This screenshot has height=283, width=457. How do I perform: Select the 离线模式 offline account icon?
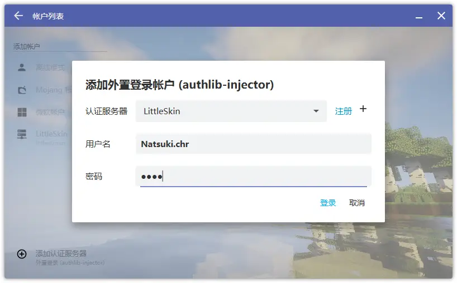click(x=22, y=68)
